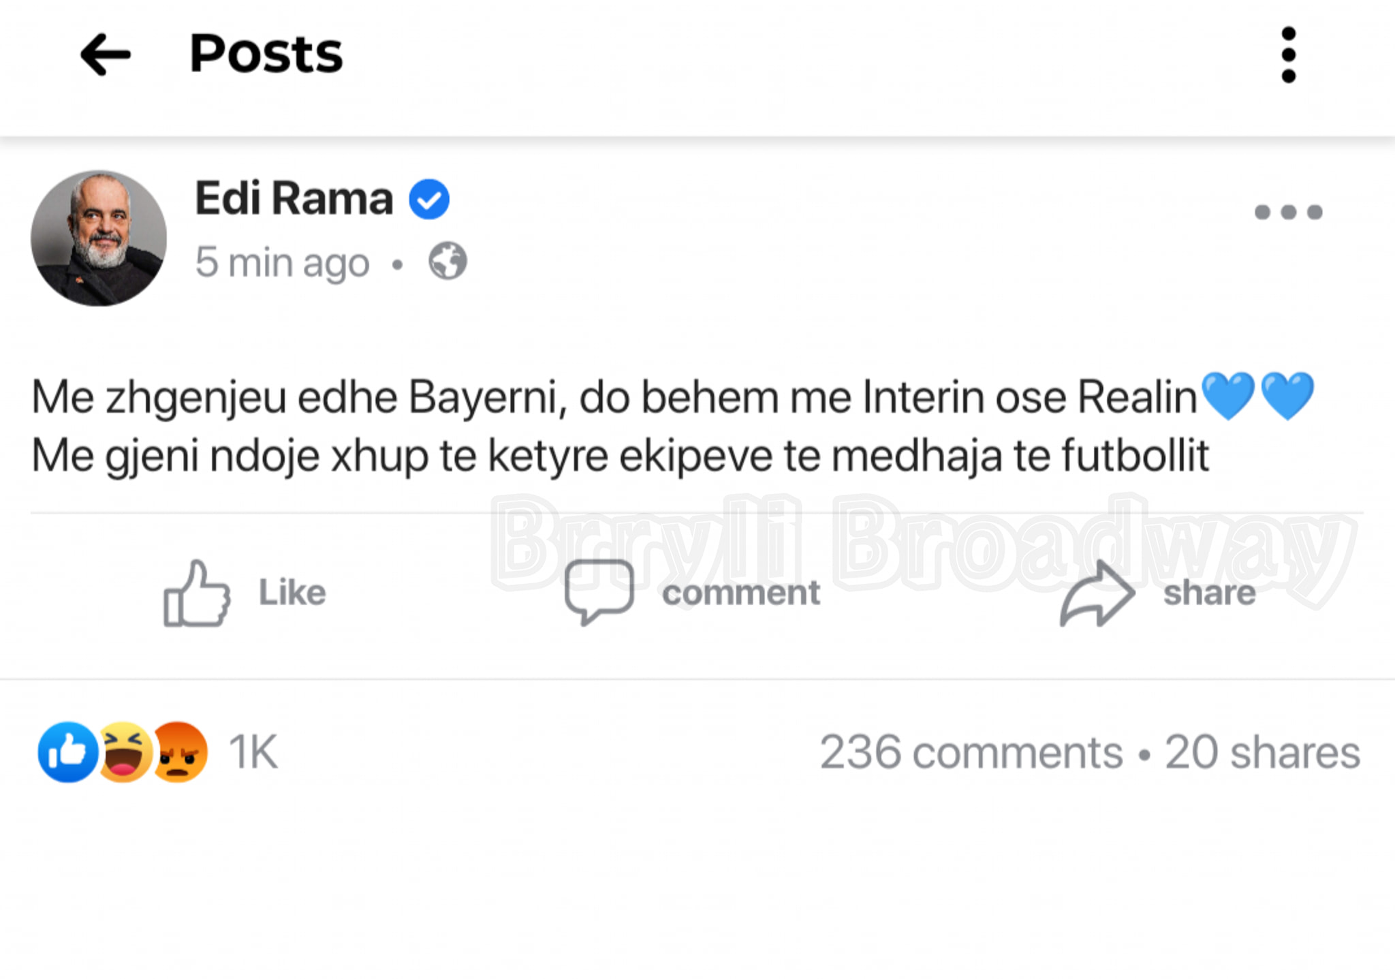This screenshot has width=1395, height=979.
Task: Open the vertical three-dot menu
Action: [1288, 55]
